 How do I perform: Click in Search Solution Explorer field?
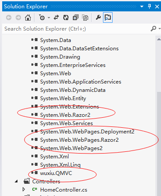pos(75,29)
